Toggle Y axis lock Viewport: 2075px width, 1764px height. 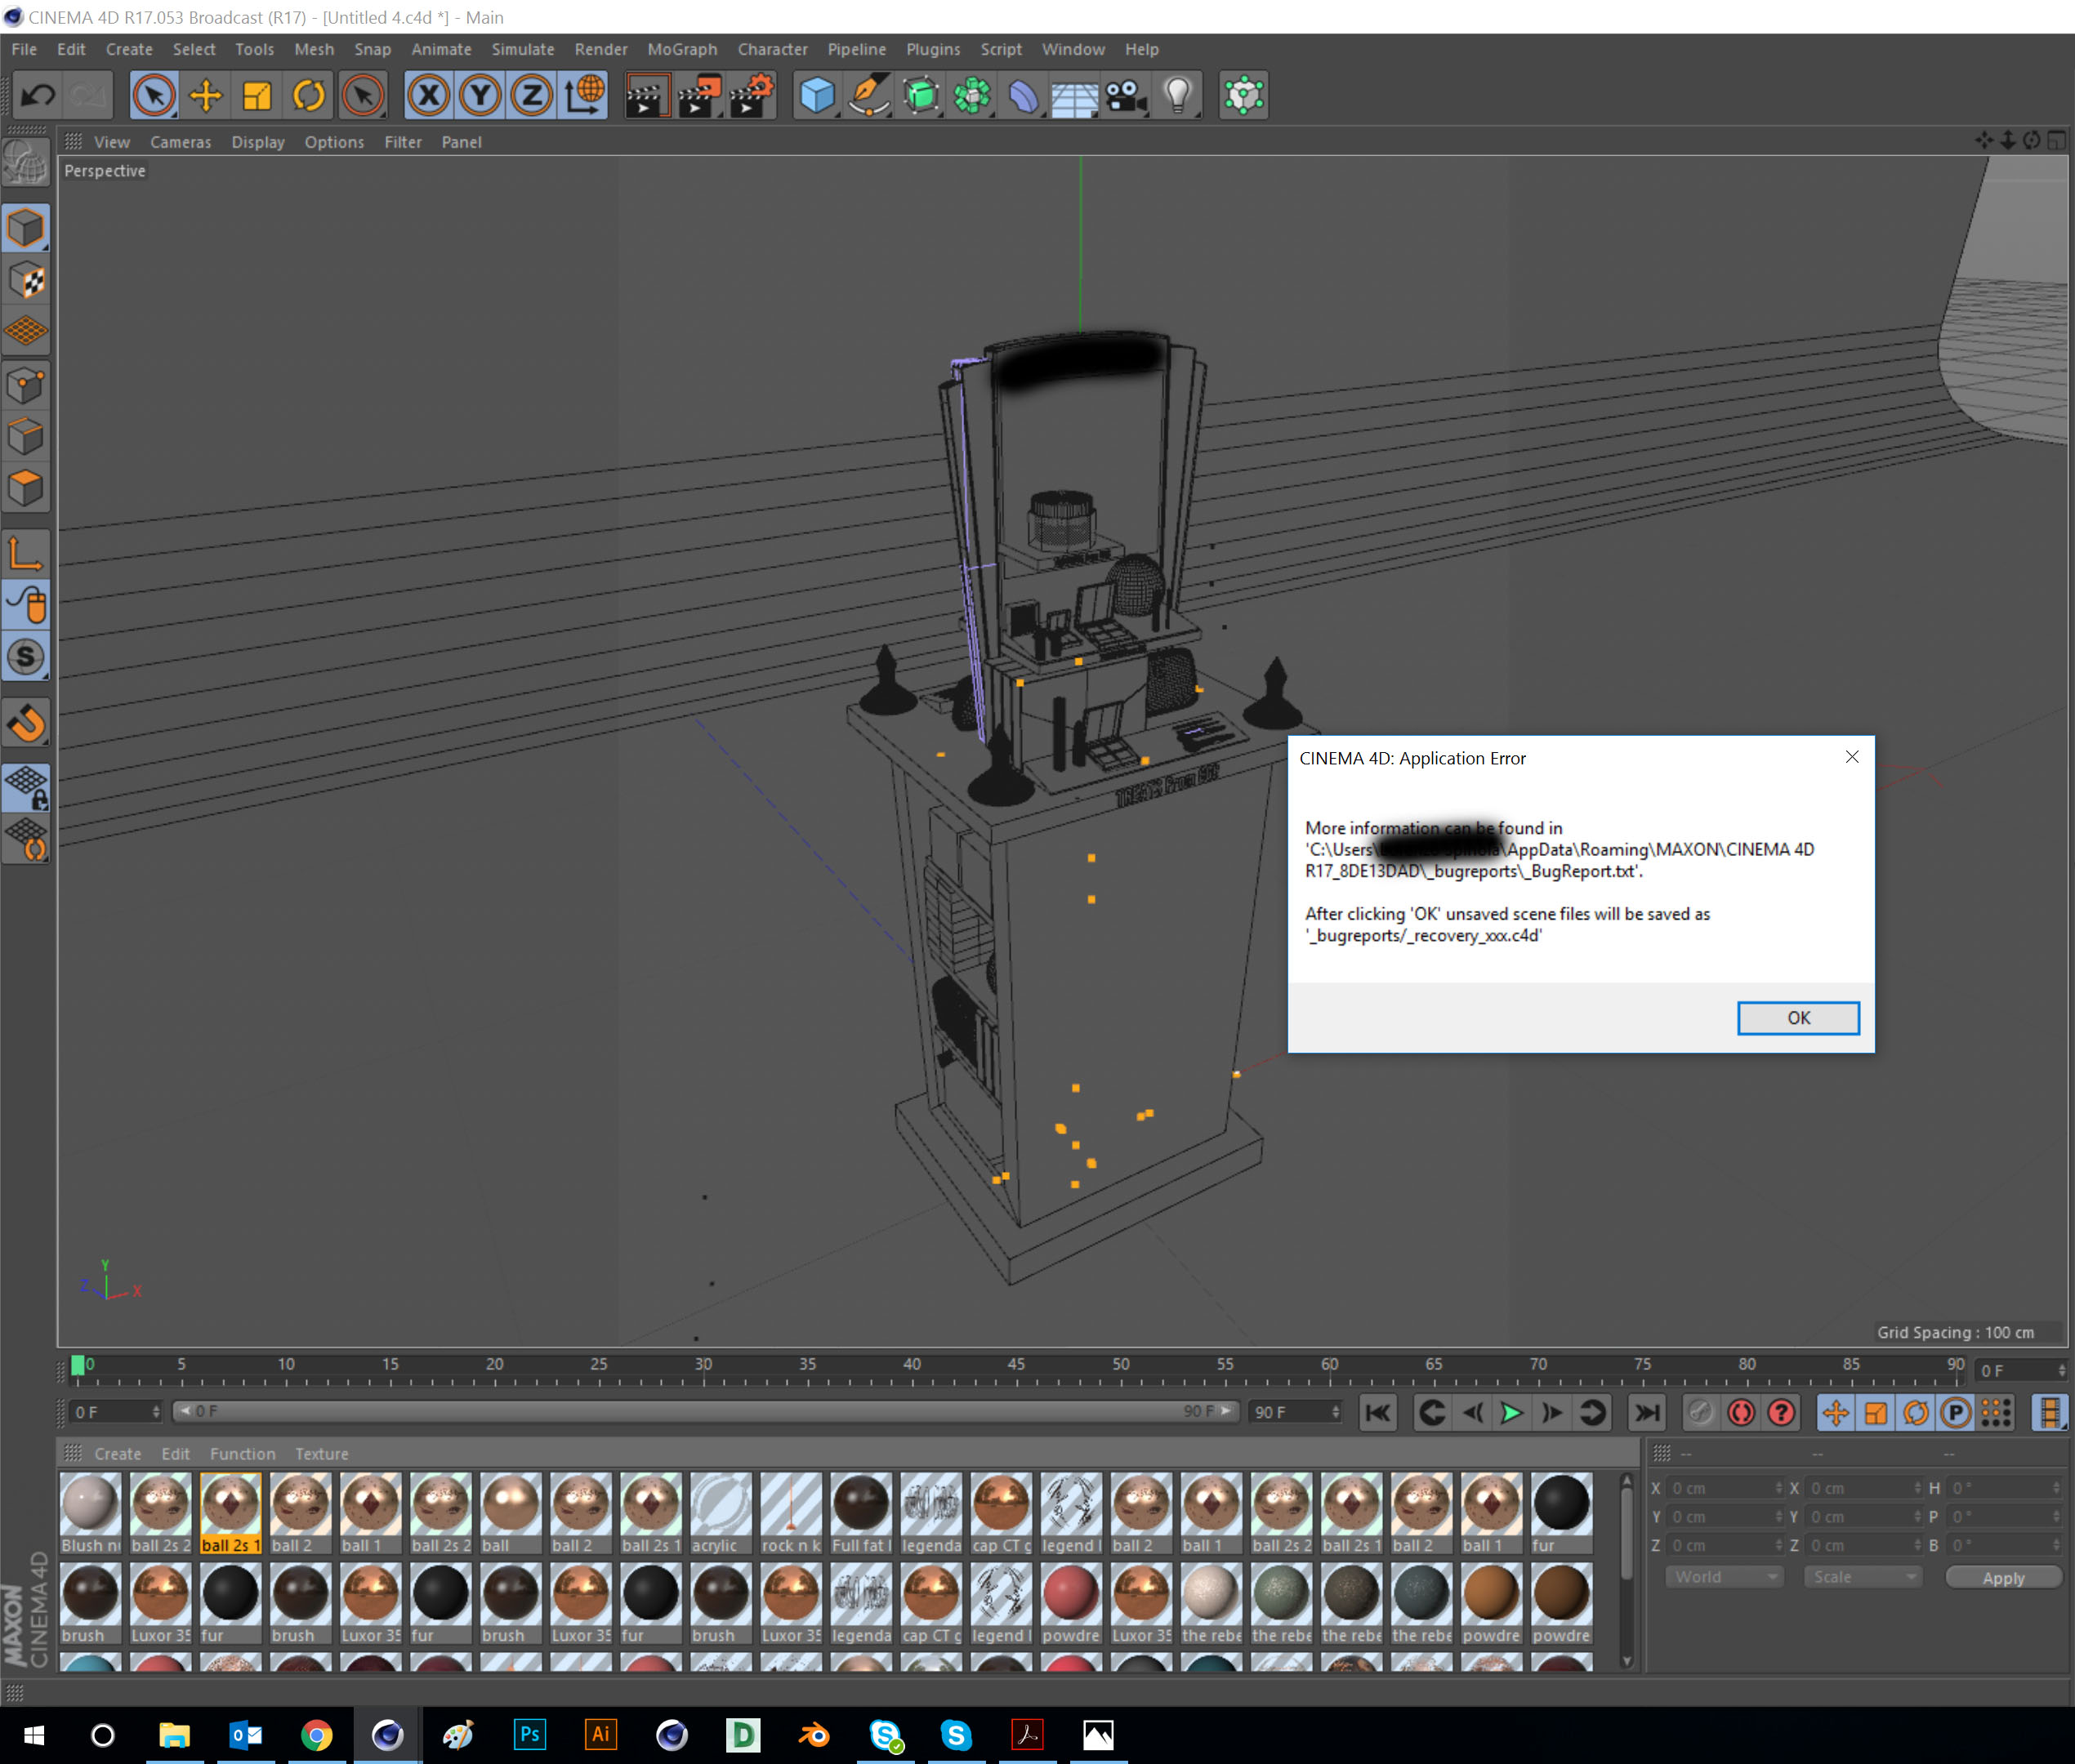pyautogui.click(x=480, y=96)
